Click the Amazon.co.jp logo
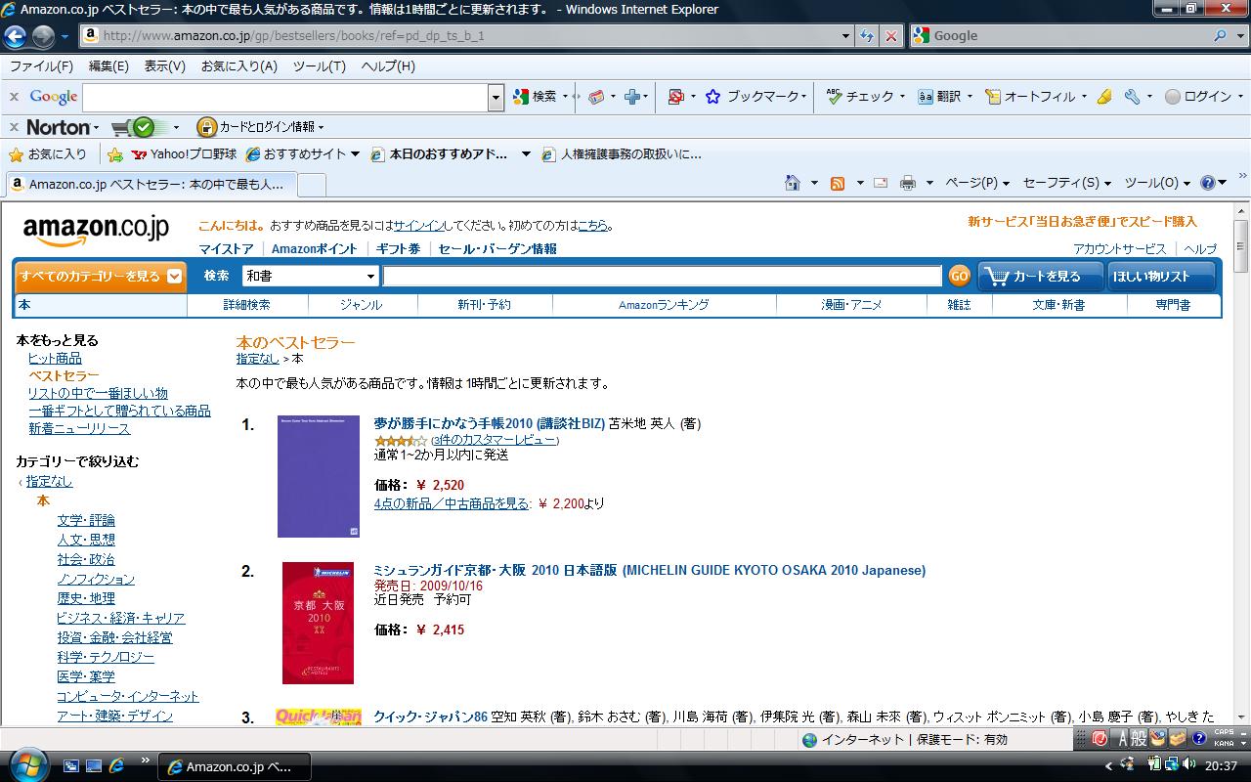 coord(96,231)
